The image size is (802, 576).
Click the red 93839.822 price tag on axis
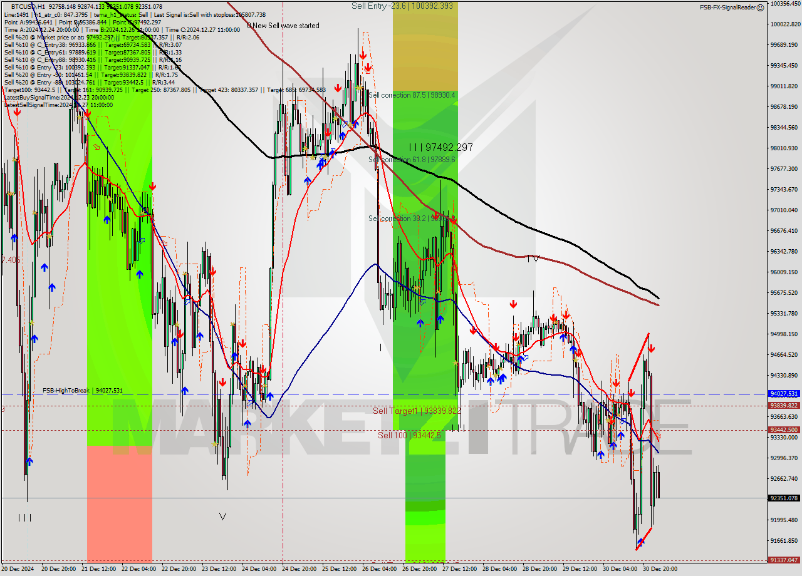pyautogui.click(x=783, y=406)
